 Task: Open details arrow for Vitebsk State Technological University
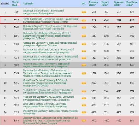tap(84, 91)
